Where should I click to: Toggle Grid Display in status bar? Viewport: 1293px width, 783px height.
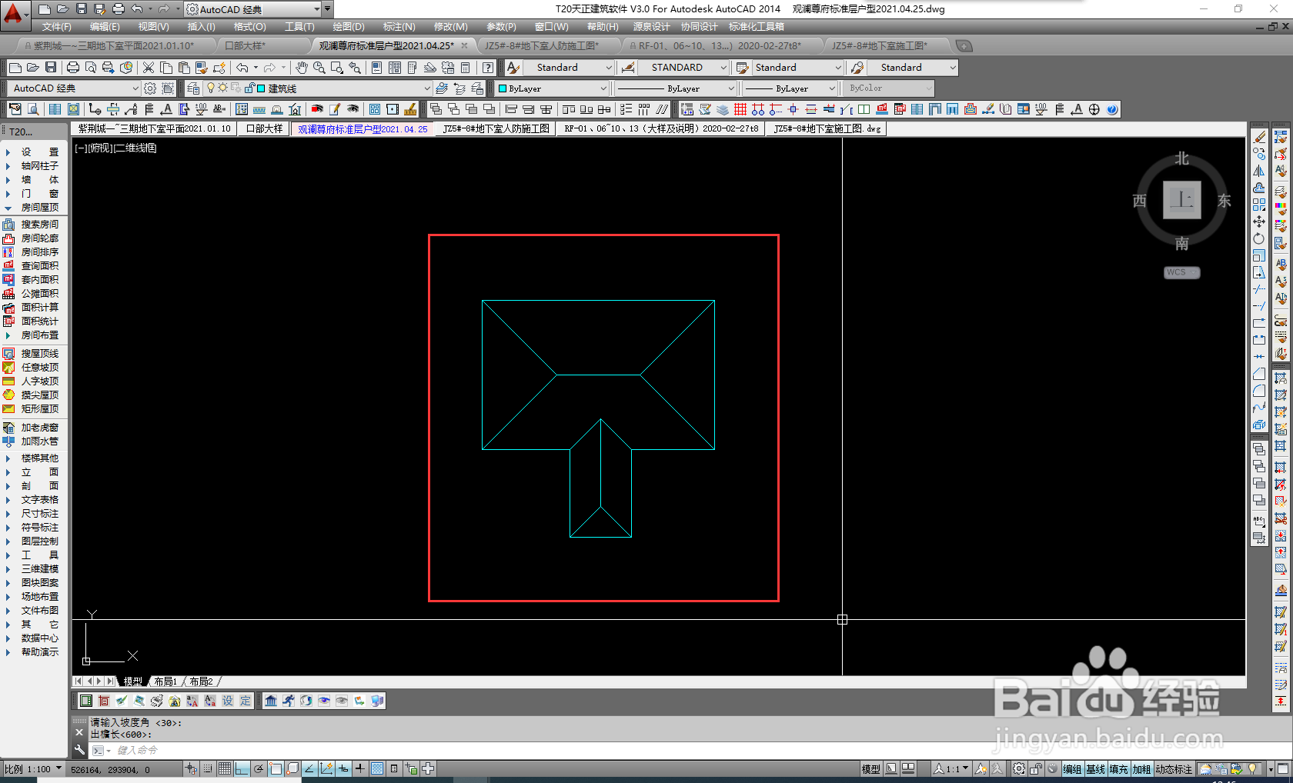point(224,768)
